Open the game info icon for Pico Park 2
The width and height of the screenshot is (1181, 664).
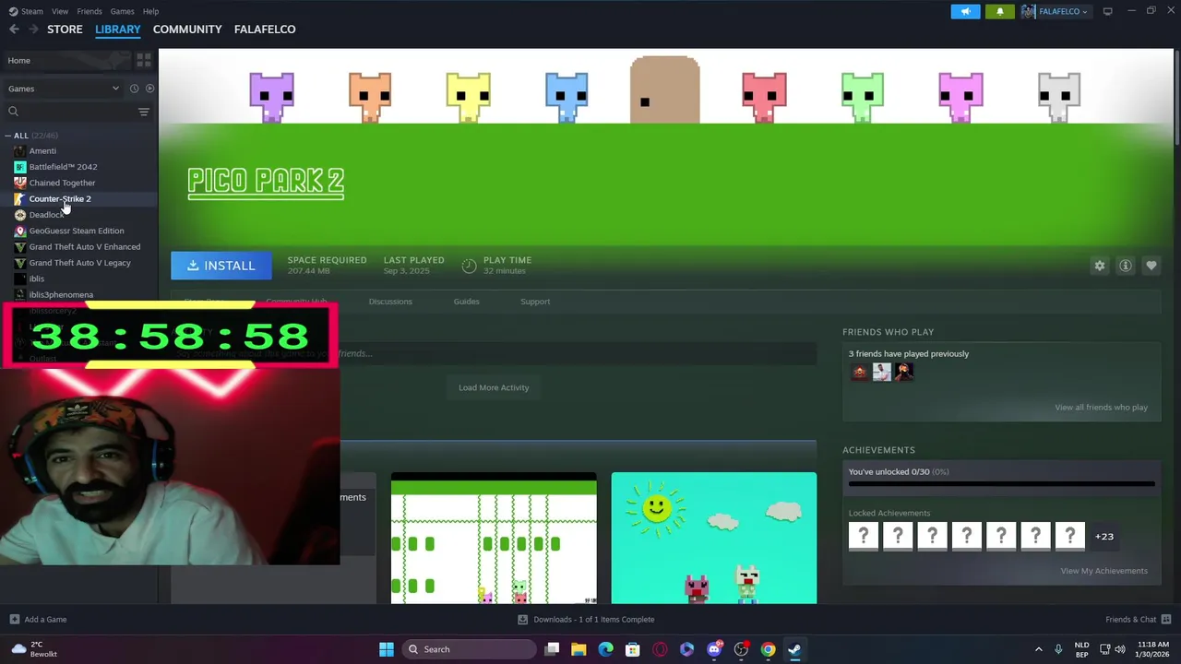tap(1125, 266)
